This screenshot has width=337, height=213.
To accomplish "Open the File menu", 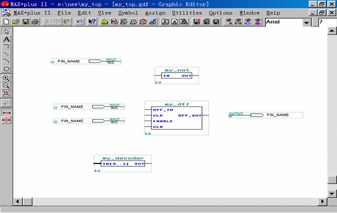I will click(x=64, y=13).
